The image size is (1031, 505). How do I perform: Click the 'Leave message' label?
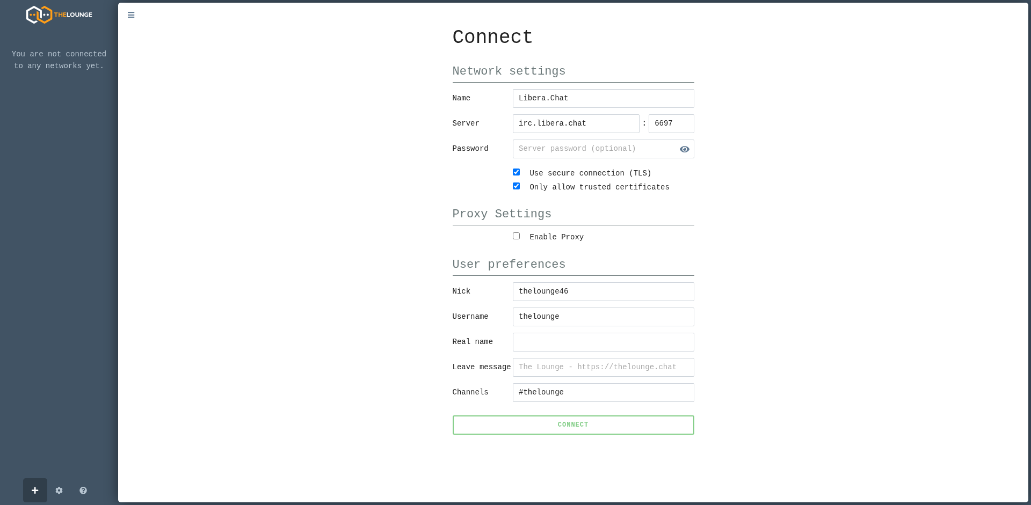(482, 367)
